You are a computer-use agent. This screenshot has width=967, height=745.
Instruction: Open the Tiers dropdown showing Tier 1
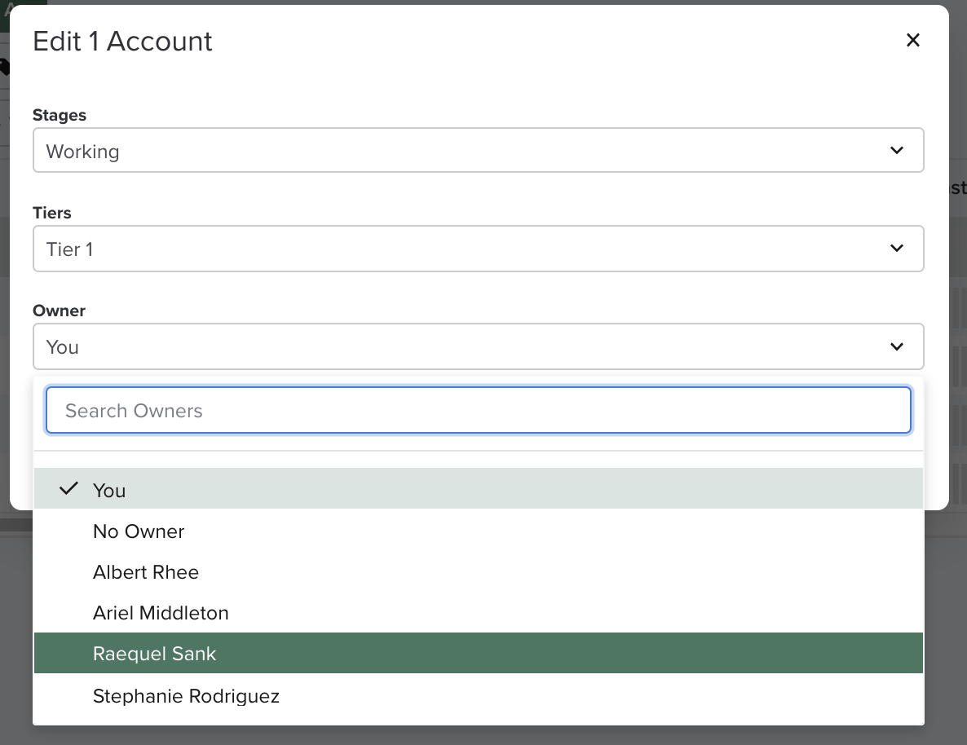478,249
